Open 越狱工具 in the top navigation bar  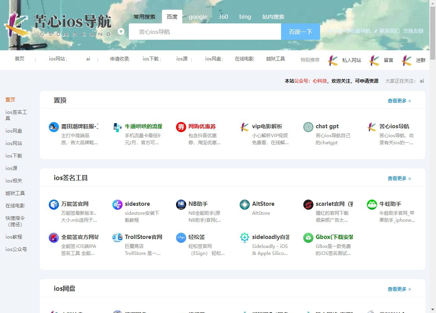[x=276, y=58]
